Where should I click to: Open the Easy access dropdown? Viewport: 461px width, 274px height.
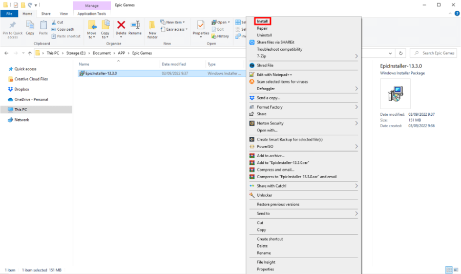[174, 29]
